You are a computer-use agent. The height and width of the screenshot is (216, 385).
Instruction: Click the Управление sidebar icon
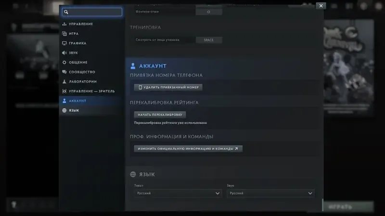tap(64, 24)
